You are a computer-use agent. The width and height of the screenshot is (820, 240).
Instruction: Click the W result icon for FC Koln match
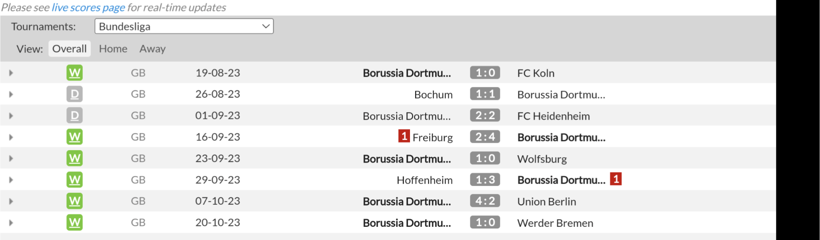(x=74, y=73)
